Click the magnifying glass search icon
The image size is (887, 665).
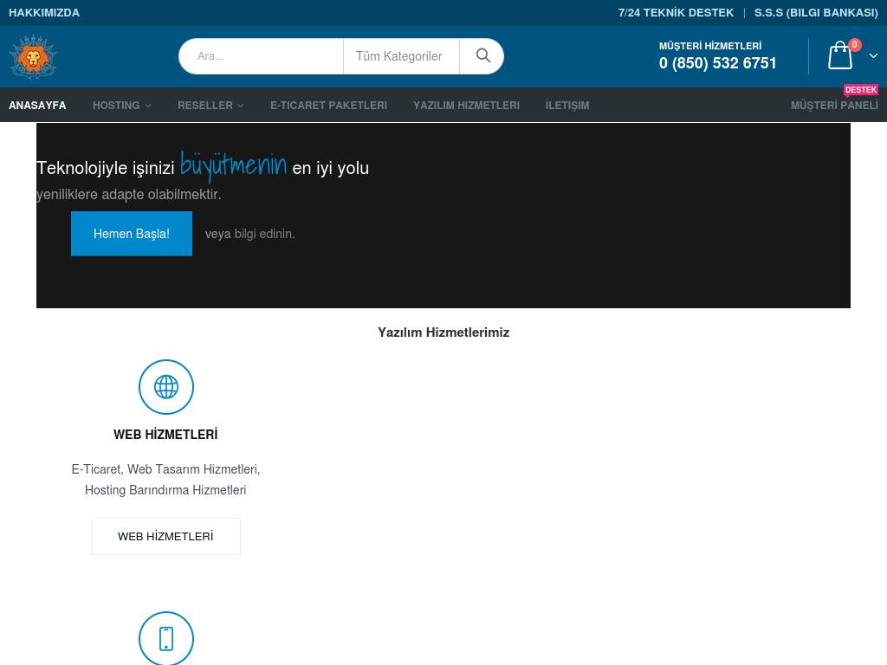click(482, 56)
